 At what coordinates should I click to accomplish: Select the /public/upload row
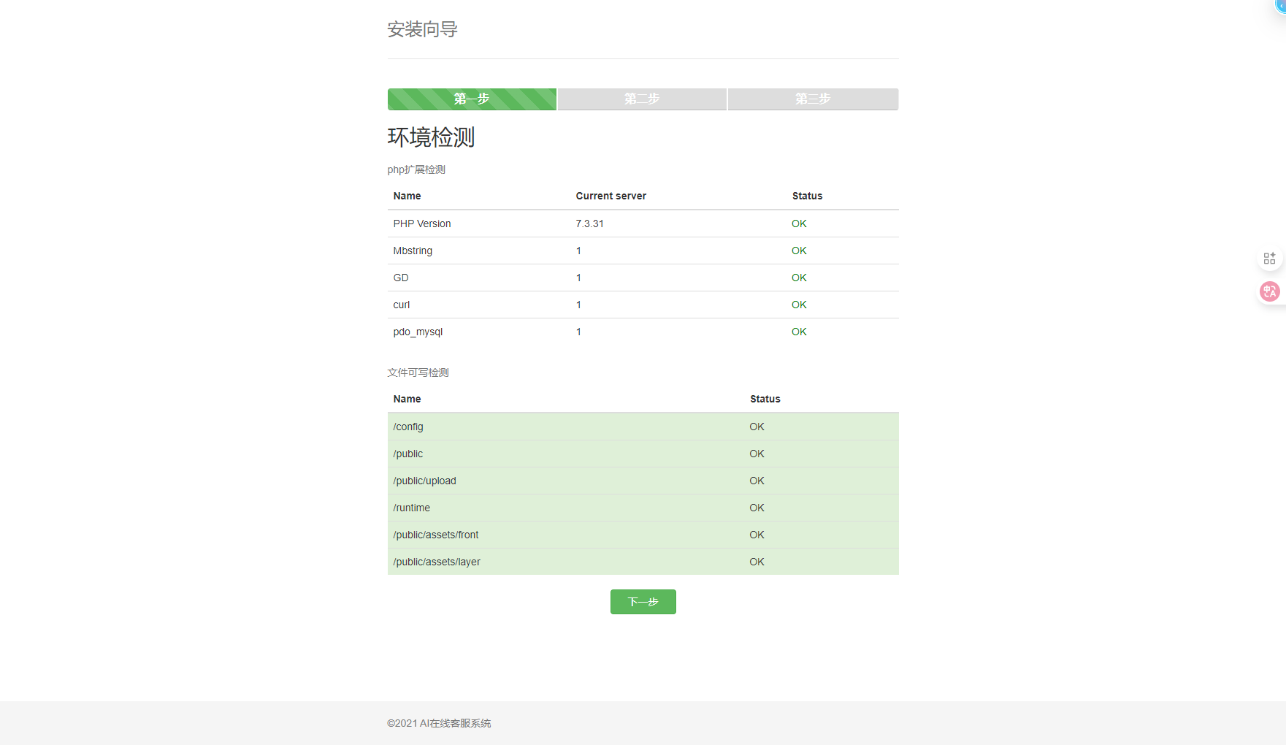click(x=643, y=481)
